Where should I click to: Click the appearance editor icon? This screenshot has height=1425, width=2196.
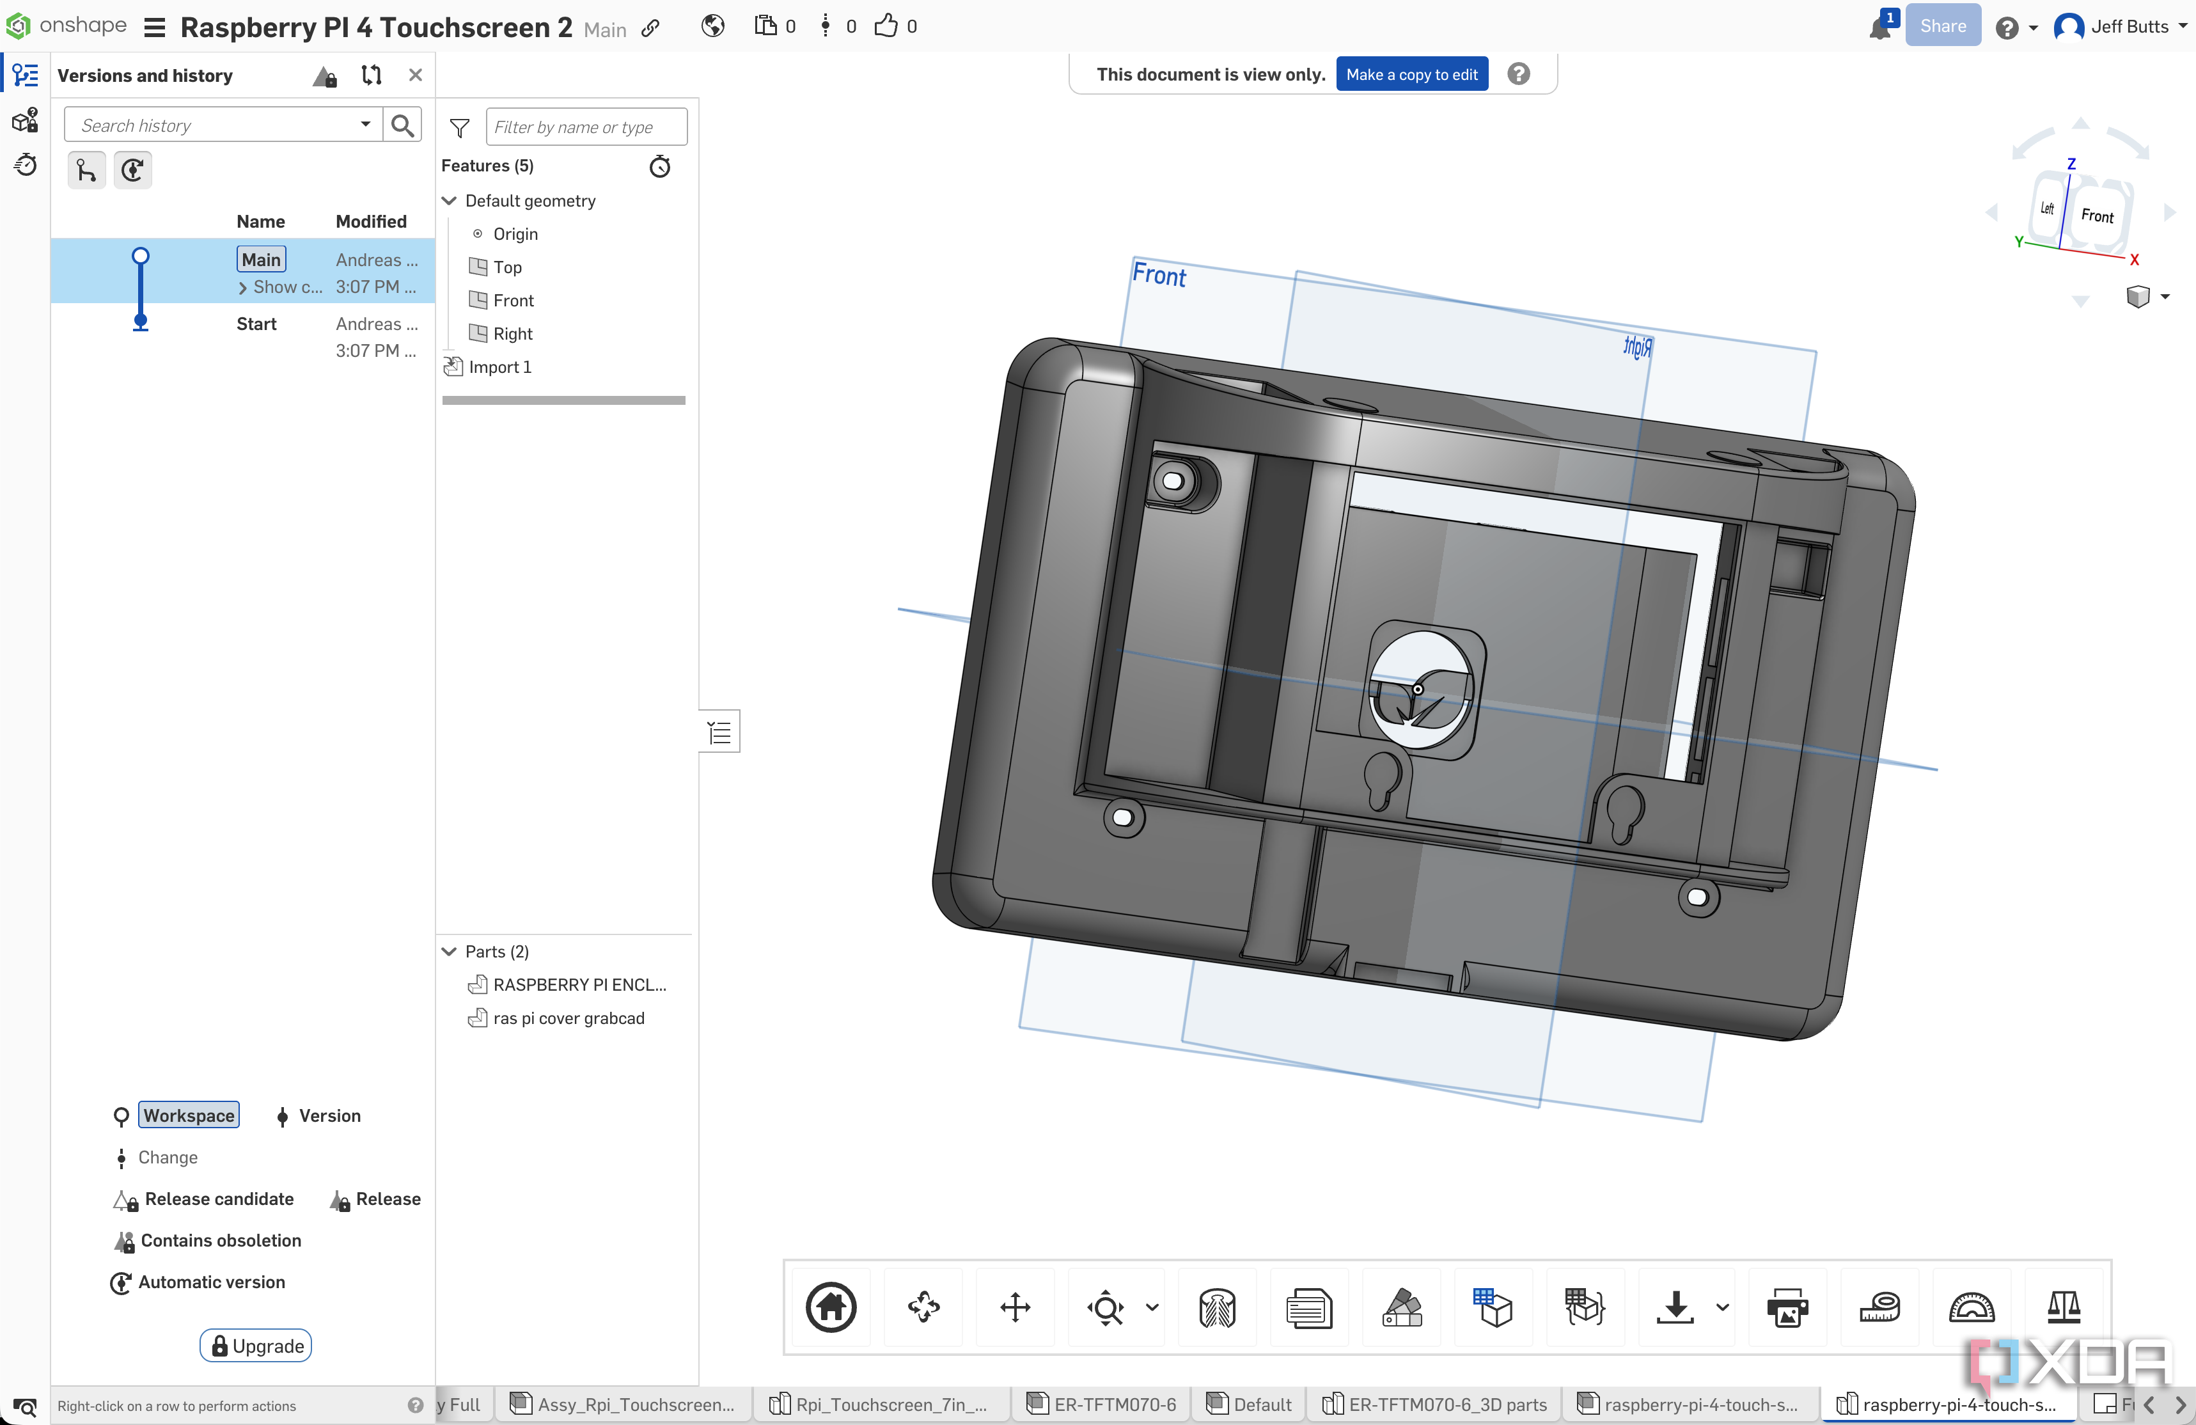tap(1402, 1307)
